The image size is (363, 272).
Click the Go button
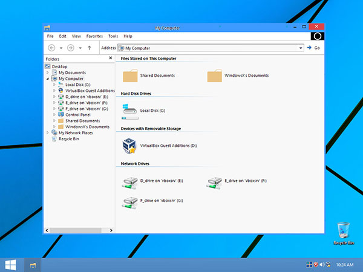pyautogui.click(x=313, y=48)
